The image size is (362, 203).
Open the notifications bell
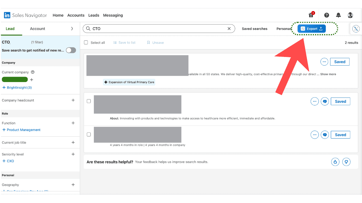point(338,15)
